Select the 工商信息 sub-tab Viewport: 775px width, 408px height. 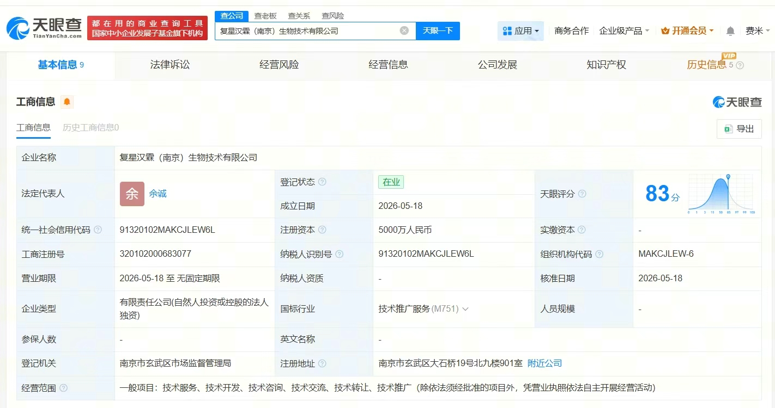(x=33, y=127)
